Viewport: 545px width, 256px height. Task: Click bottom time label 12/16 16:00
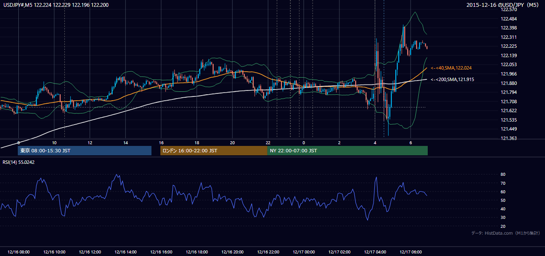[x=160, y=252]
